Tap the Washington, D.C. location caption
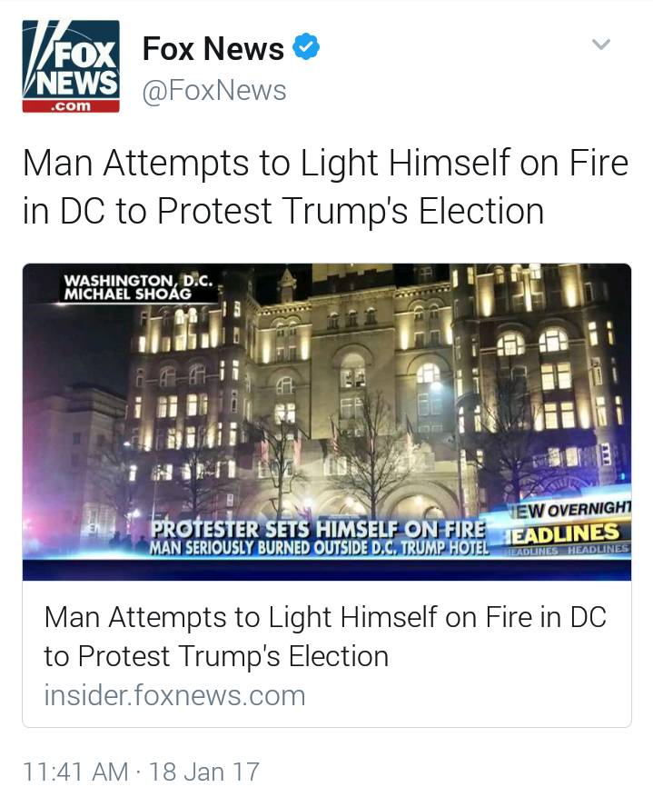 pos(138,280)
